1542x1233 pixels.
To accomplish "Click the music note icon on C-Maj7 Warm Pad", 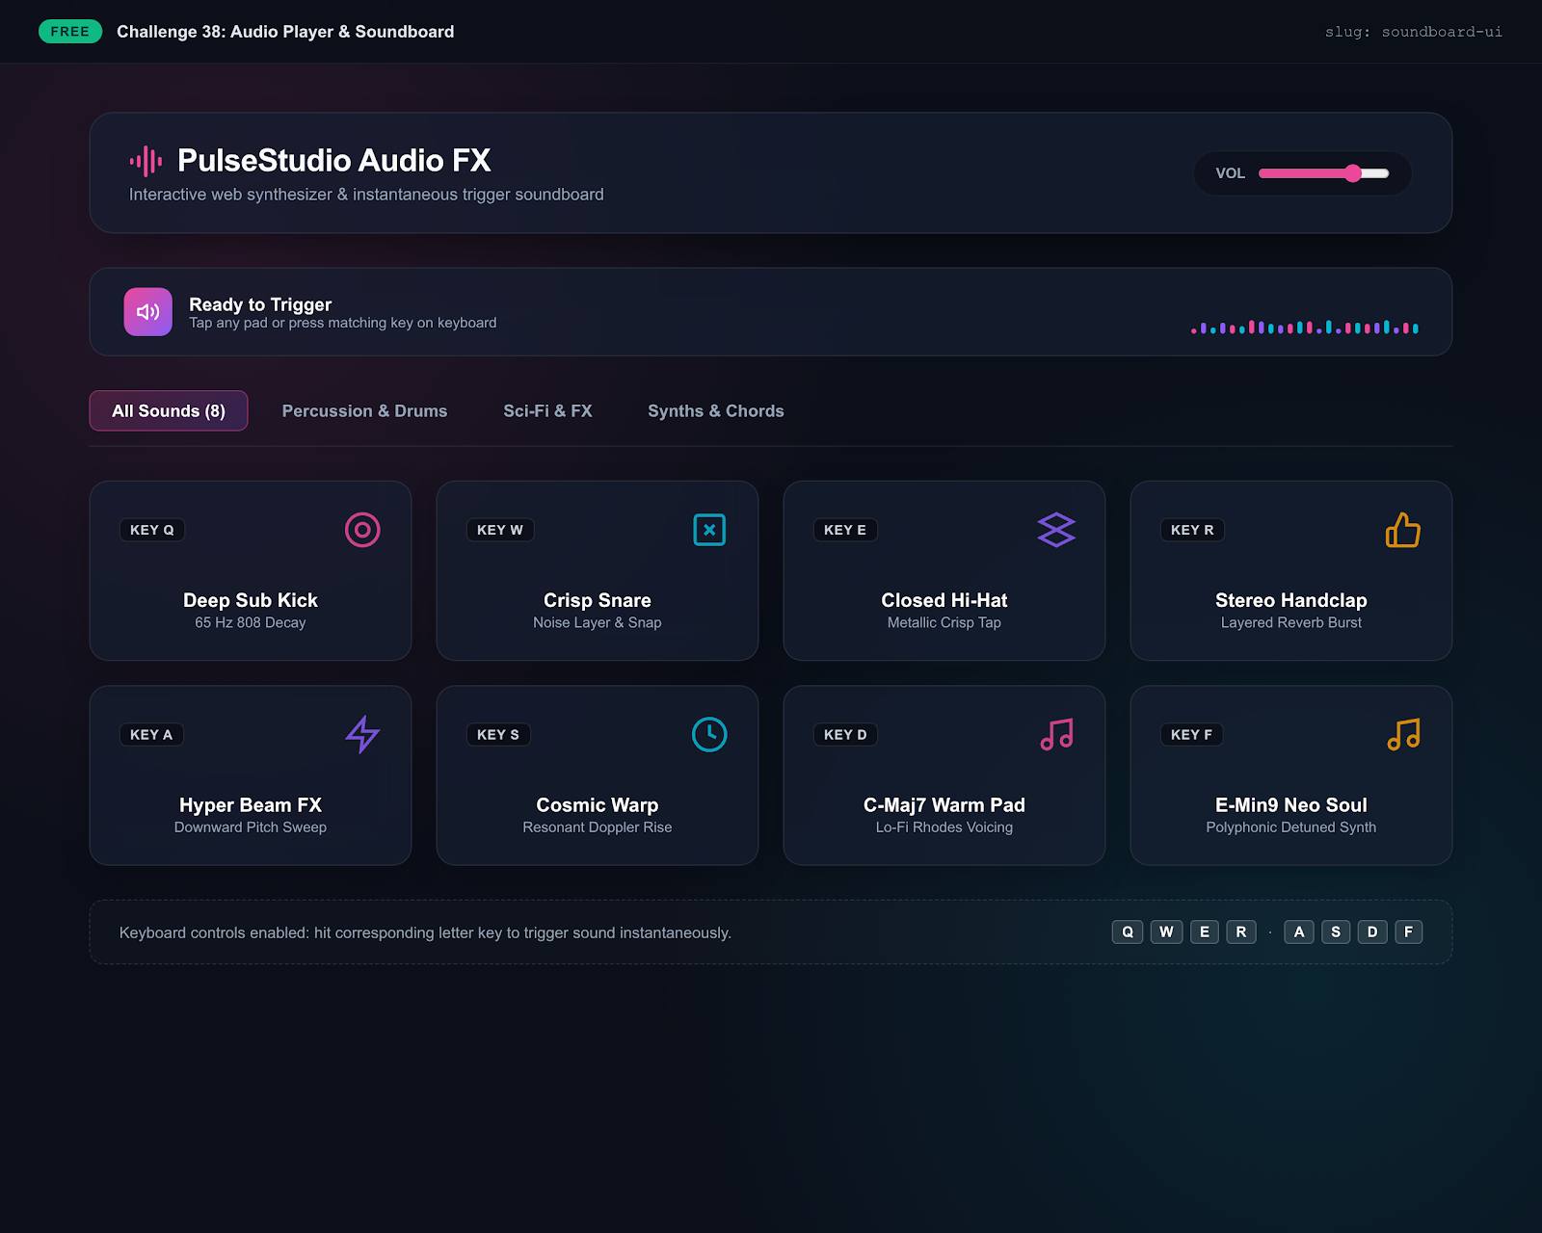I will pos(1056,735).
